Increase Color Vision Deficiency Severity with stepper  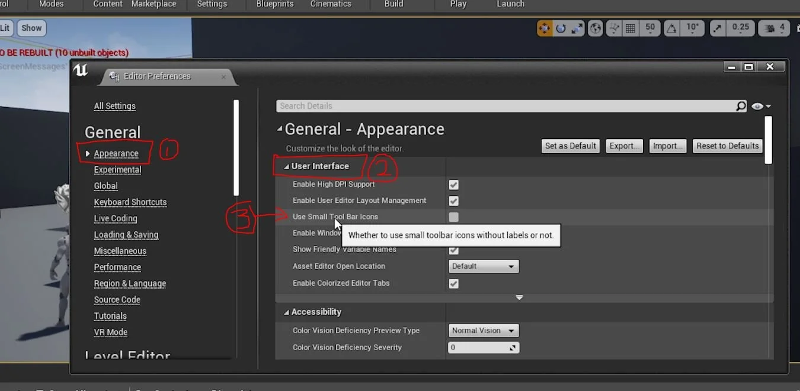click(514, 345)
